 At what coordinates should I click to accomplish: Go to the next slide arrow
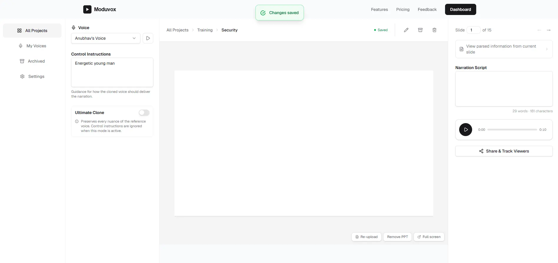[549, 30]
